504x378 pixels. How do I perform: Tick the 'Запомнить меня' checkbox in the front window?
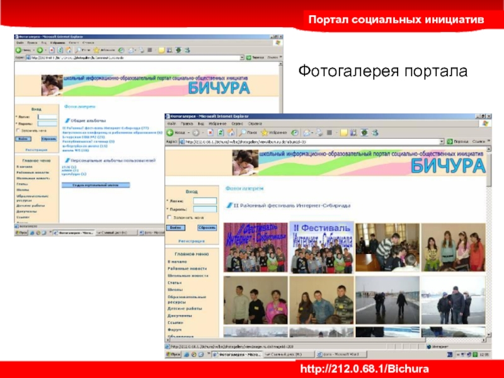tap(169, 217)
